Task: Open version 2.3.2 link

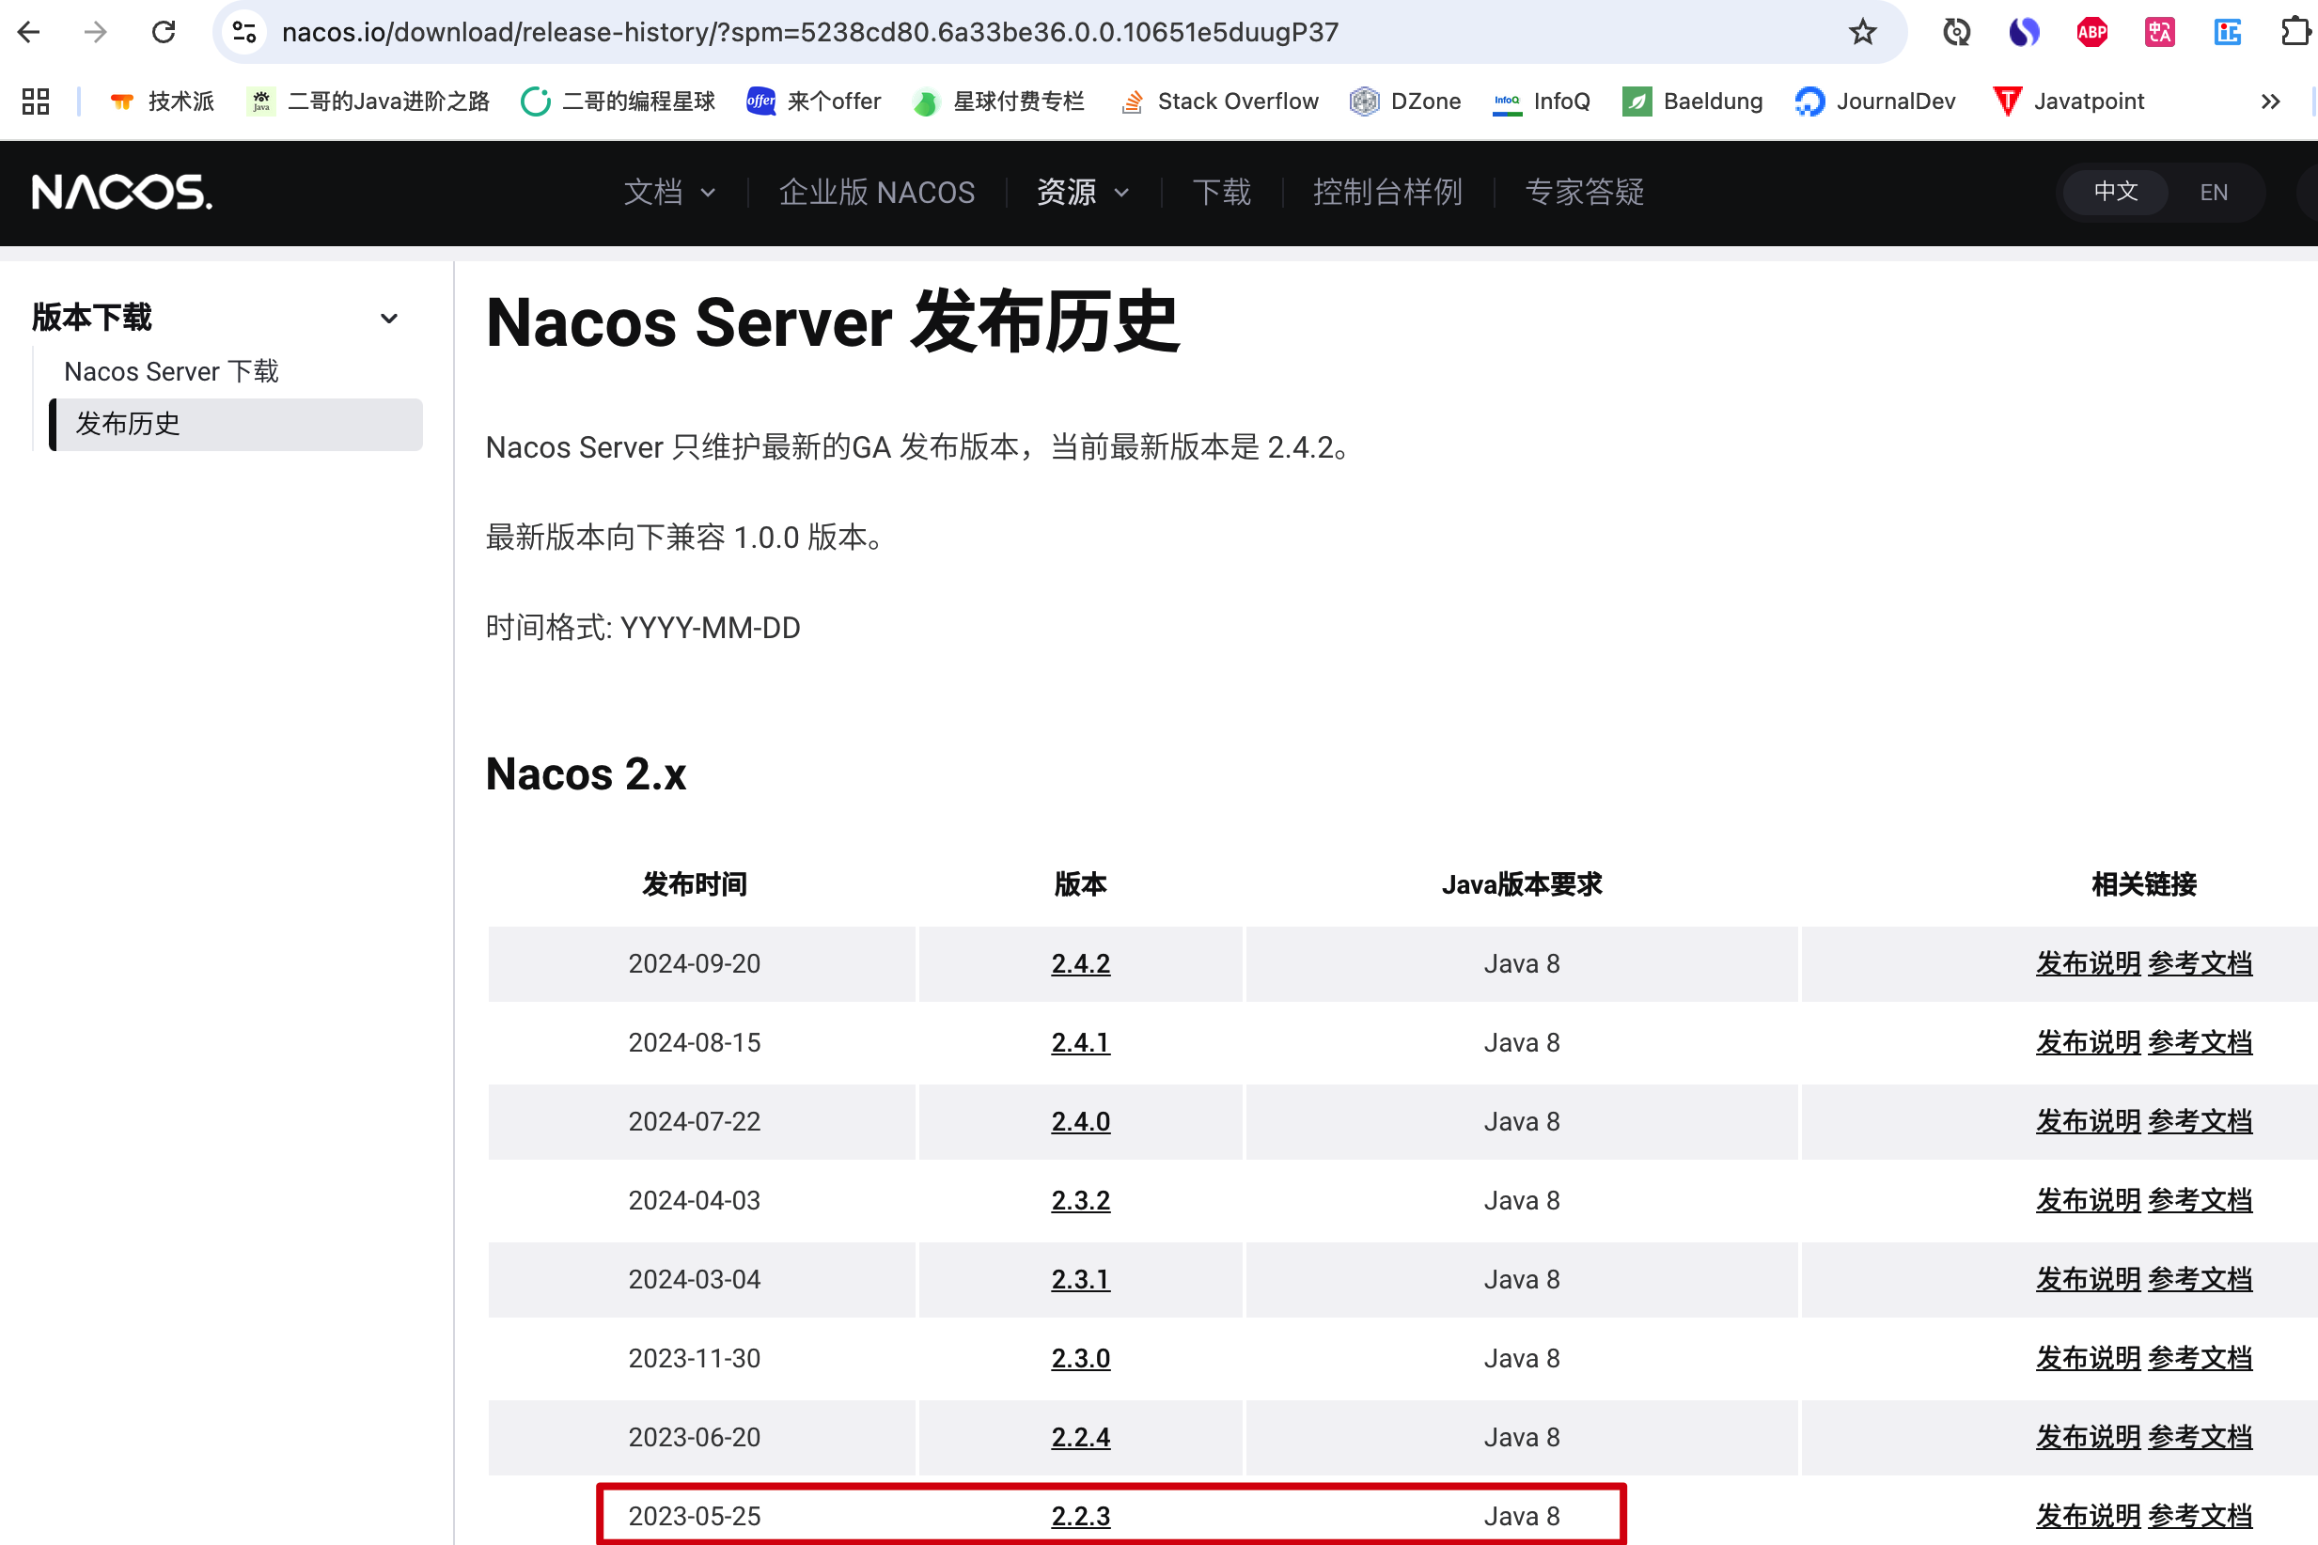Action: pos(1080,1200)
